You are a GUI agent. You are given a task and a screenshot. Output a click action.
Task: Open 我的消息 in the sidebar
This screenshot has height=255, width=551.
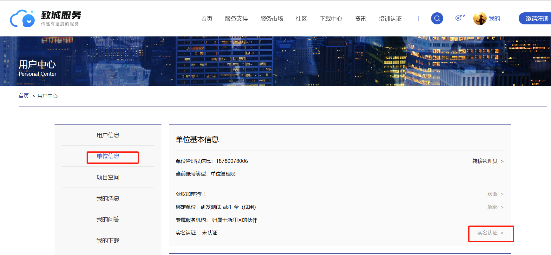point(108,199)
